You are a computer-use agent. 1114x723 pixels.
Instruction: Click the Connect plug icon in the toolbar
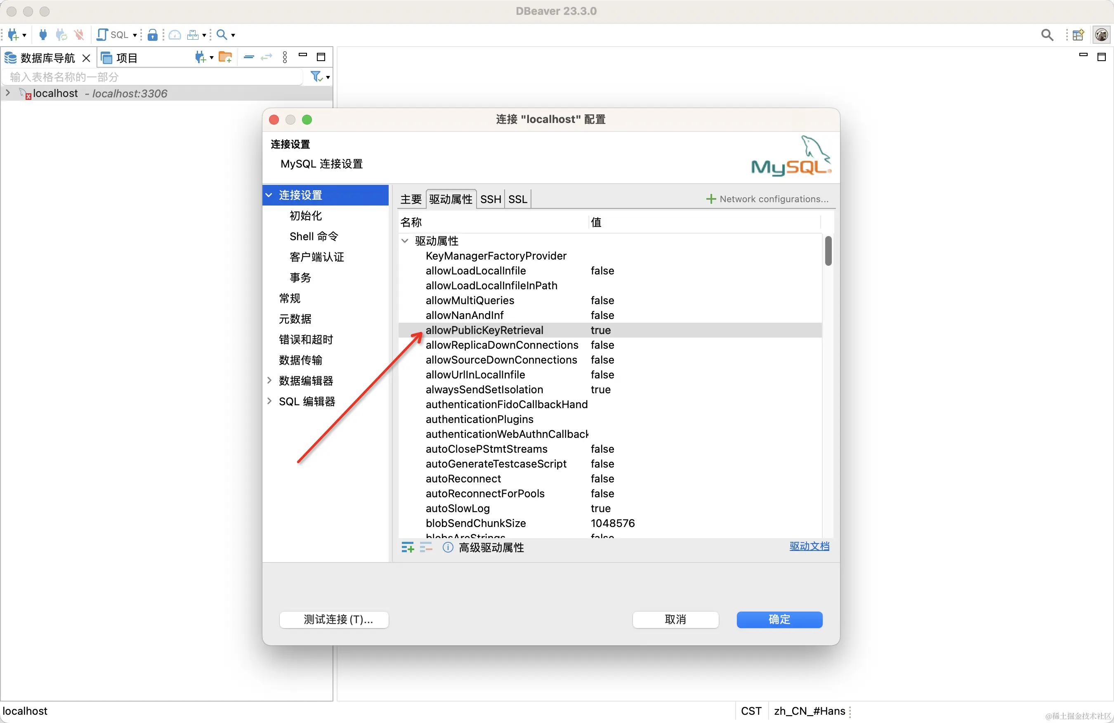[x=42, y=35]
